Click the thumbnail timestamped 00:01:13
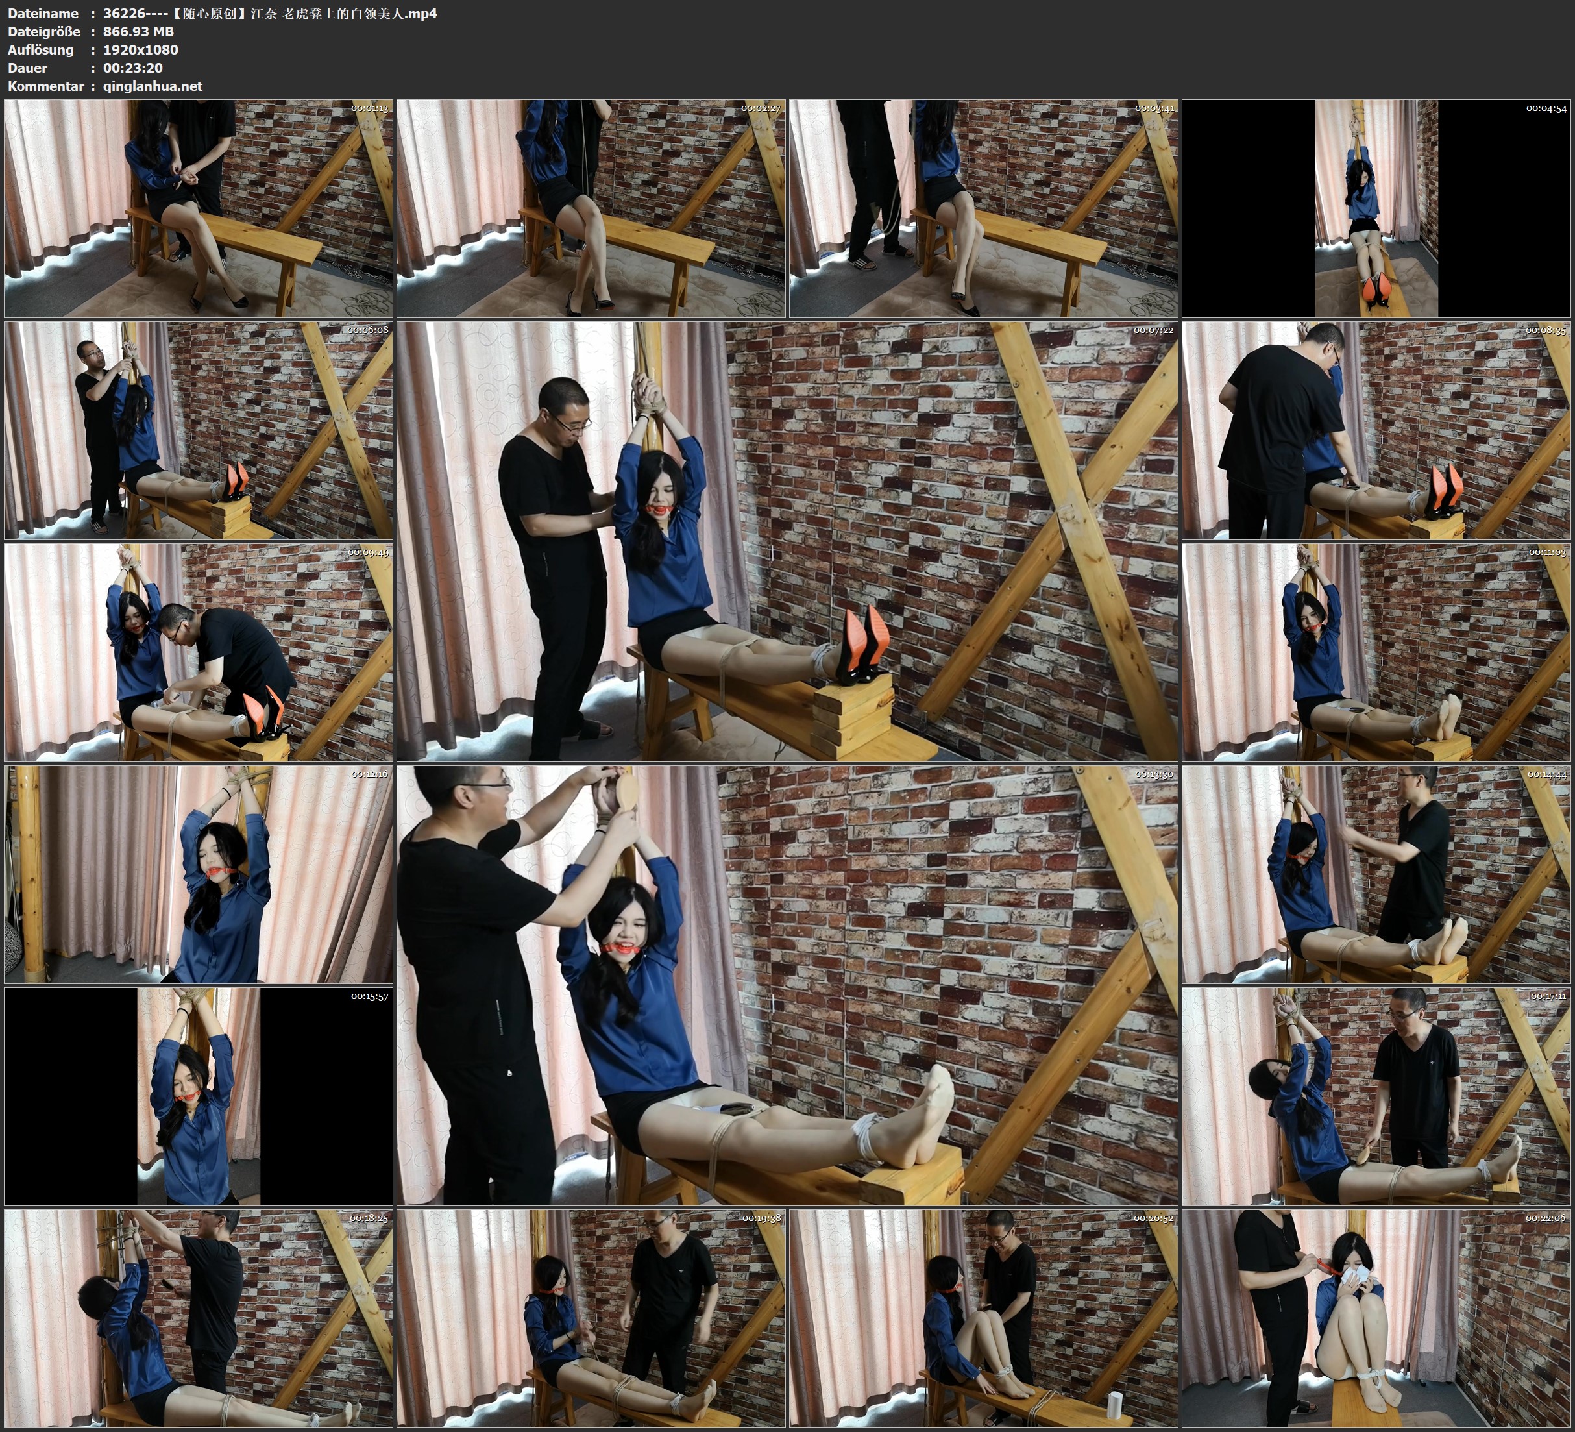 pyautogui.click(x=199, y=209)
